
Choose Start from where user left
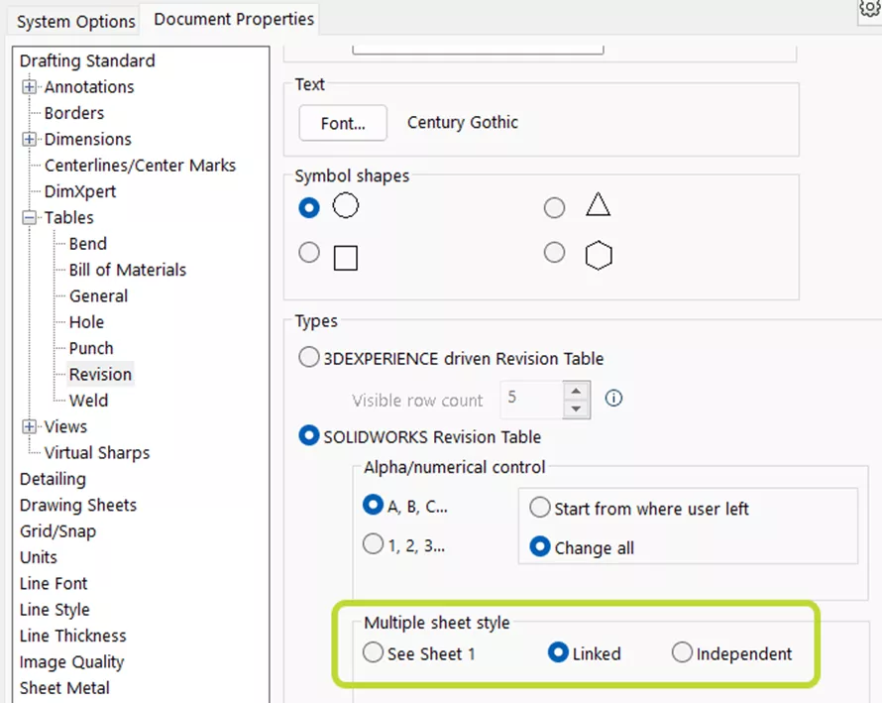[539, 508]
